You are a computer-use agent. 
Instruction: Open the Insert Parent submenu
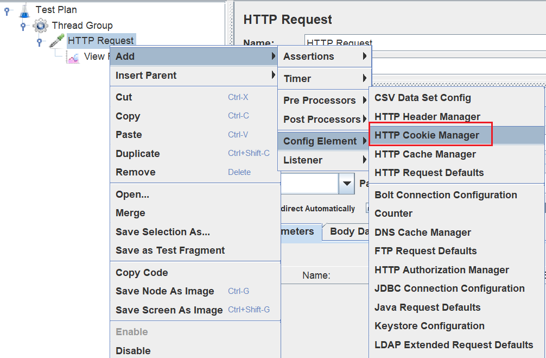pos(194,76)
